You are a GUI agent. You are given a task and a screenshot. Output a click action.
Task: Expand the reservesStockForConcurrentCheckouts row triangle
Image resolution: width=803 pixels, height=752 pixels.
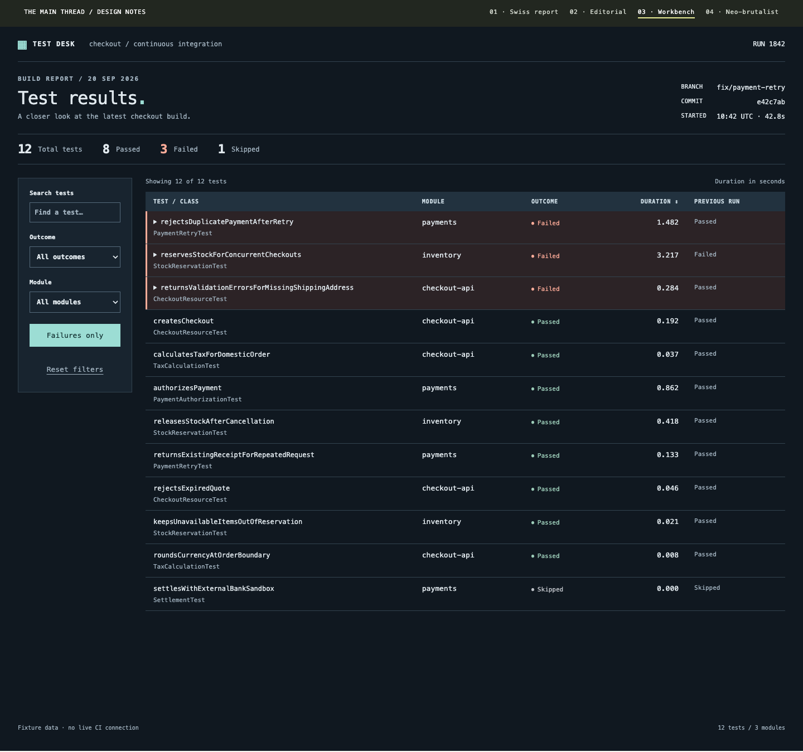tap(155, 255)
